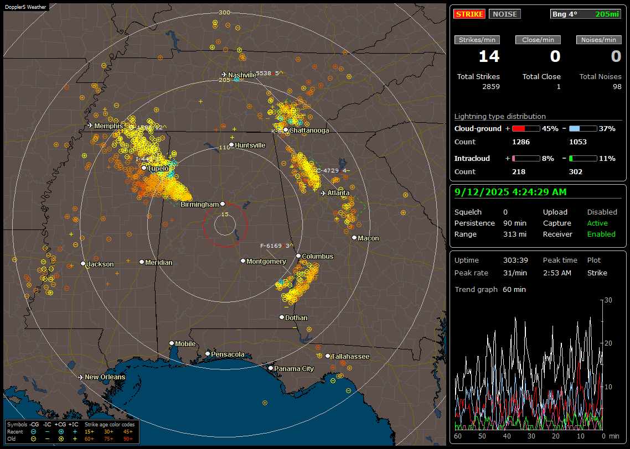Click the negative intracloud count 302
Viewport: 630px width, 449px height.
pos(575,171)
